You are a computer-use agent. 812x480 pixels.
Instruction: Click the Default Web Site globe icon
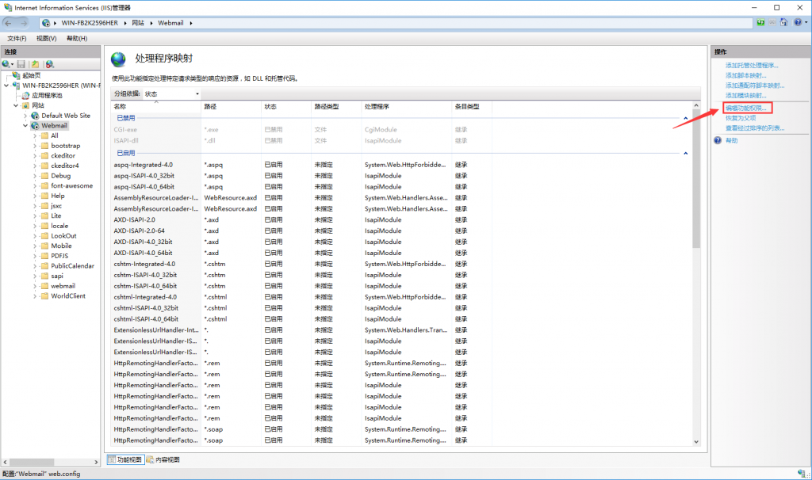pyautogui.click(x=35, y=116)
